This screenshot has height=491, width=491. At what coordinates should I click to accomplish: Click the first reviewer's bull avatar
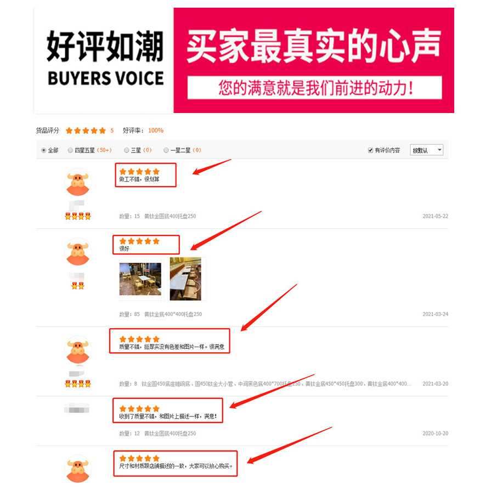coord(78,182)
